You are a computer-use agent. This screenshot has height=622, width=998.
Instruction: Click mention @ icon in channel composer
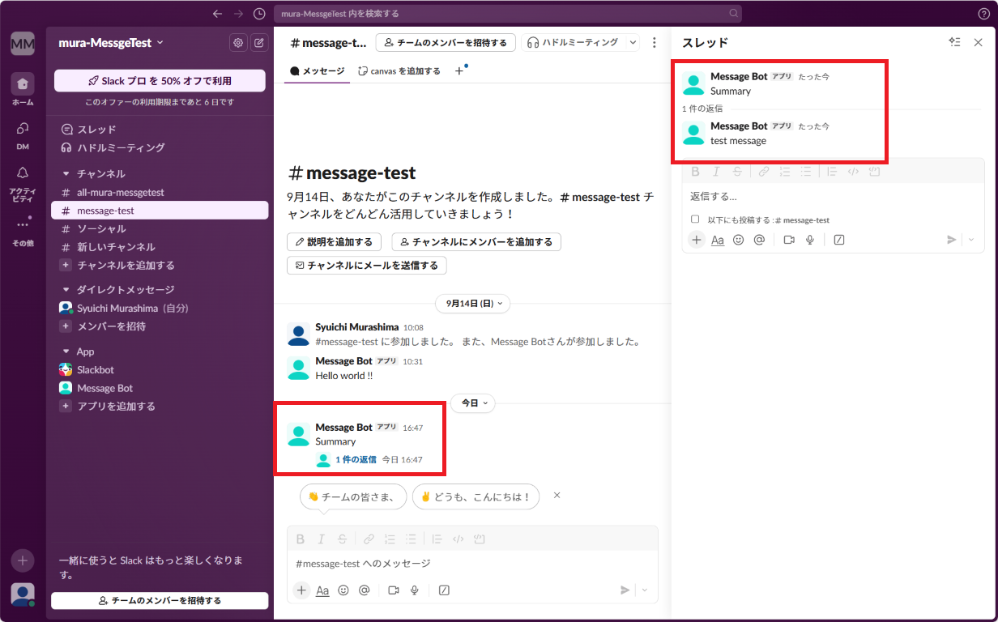tap(365, 590)
